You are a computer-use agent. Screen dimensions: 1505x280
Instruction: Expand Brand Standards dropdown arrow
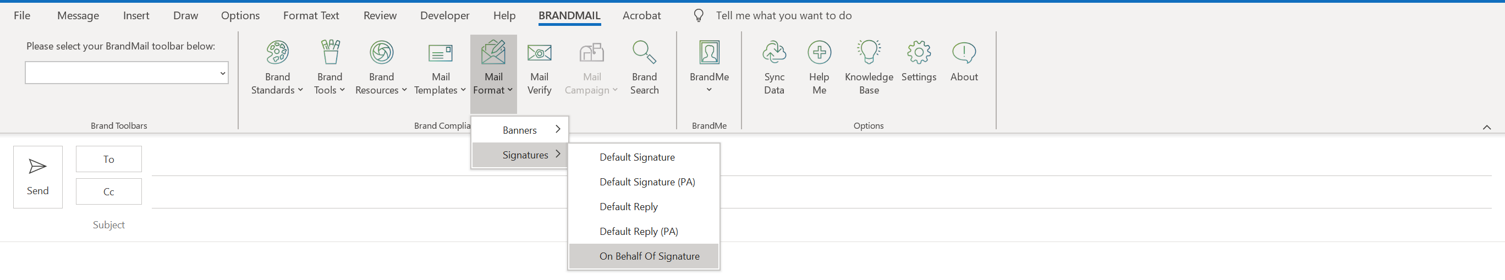click(300, 90)
